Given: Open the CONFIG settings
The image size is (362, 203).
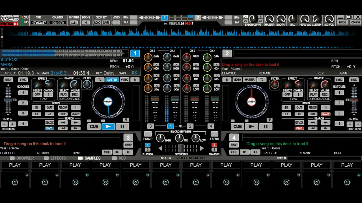Looking at the screenshot, I should click(355, 23).
